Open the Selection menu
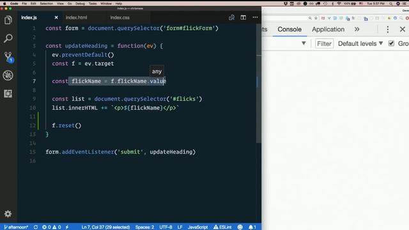This screenshot has height=230, width=409. tap(47, 4)
